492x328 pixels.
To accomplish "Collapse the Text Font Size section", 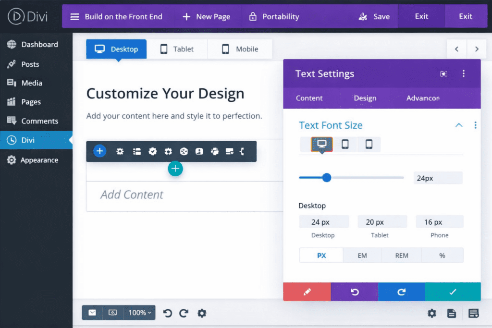I will coord(459,125).
